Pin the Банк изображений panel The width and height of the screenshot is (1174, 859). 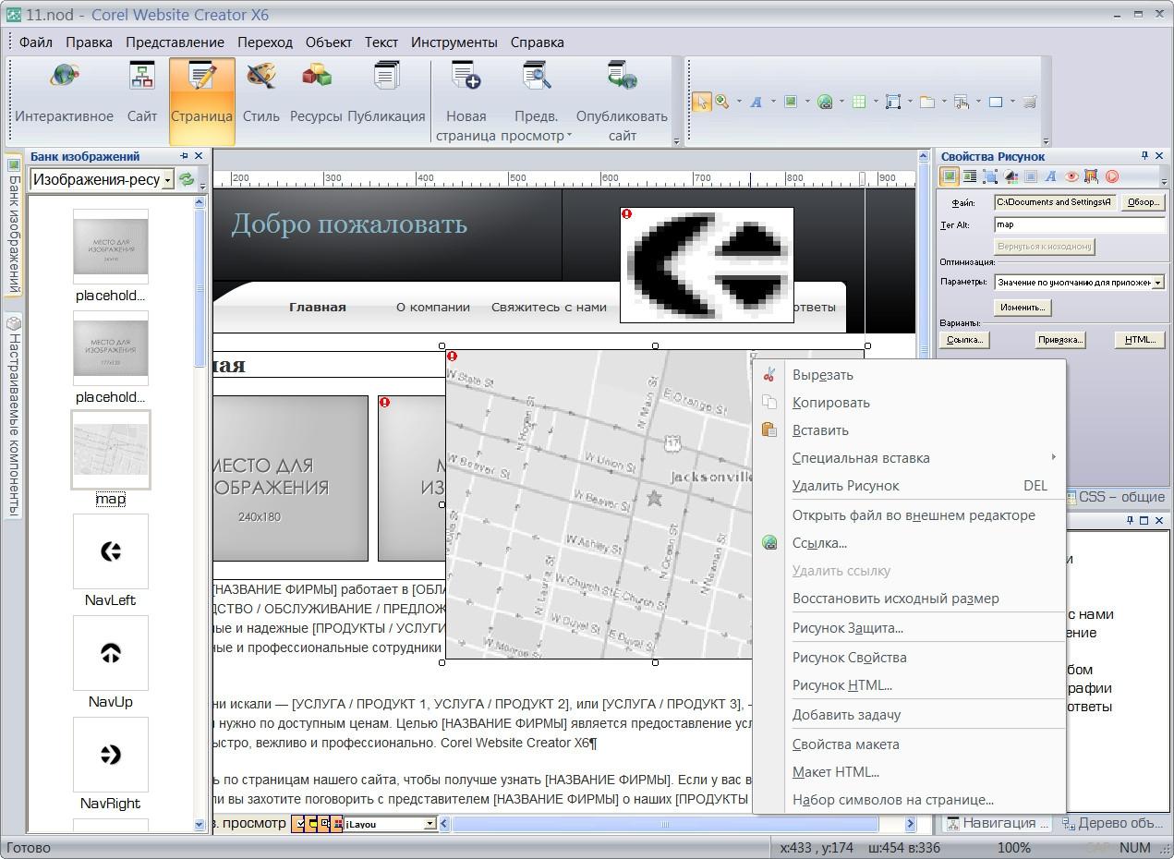[184, 156]
